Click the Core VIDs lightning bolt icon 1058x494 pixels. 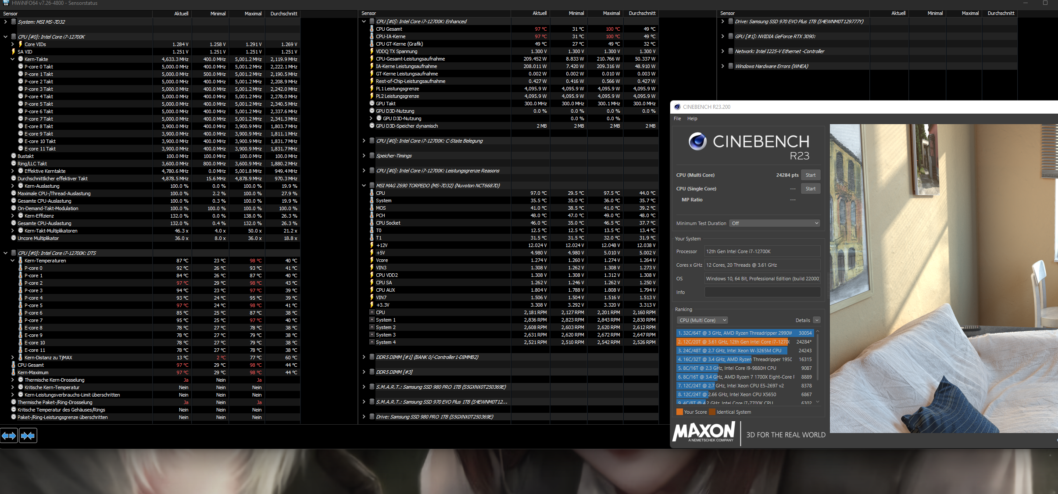[20, 44]
